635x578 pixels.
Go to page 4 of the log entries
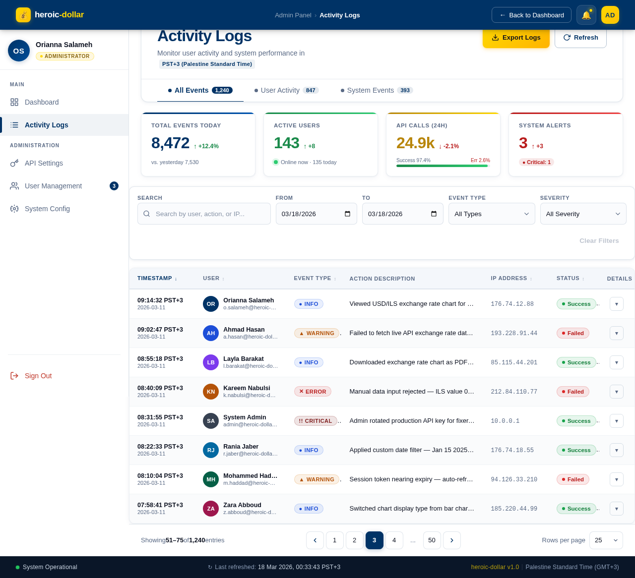click(394, 540)
